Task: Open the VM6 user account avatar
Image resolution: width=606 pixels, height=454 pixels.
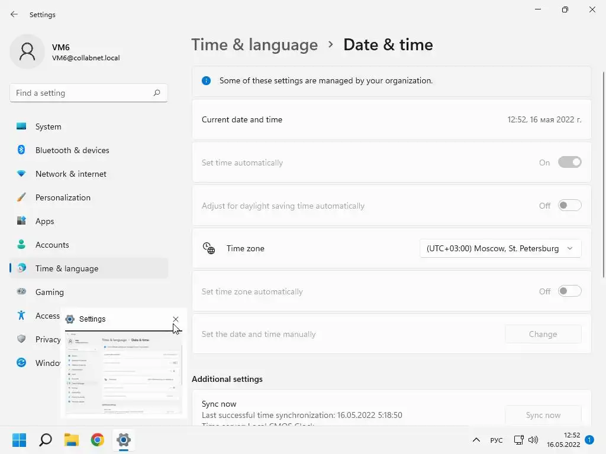Action: (27, 51)
